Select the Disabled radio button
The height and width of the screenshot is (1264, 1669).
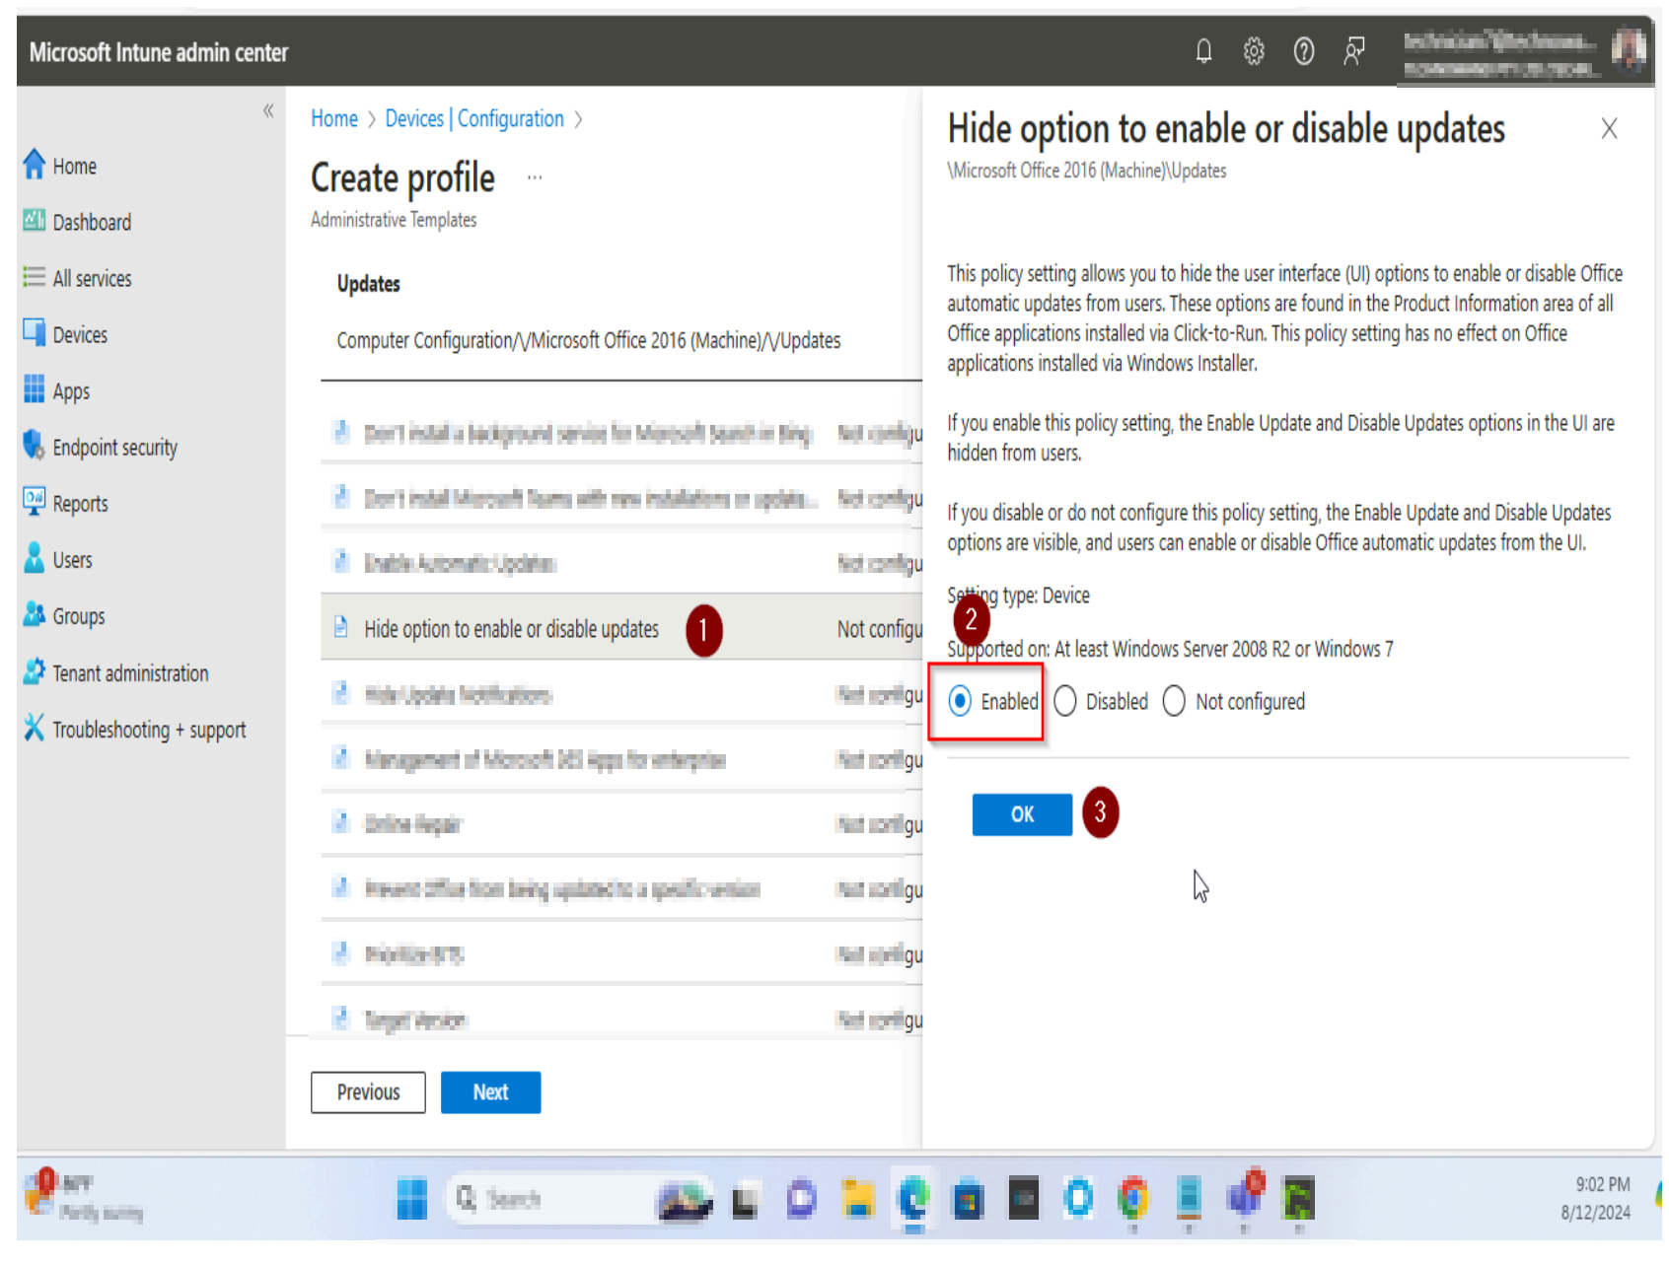tap(1065, 701)
